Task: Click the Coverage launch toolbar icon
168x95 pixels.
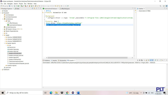Action: pyautogui.click(x=22, y=6)
